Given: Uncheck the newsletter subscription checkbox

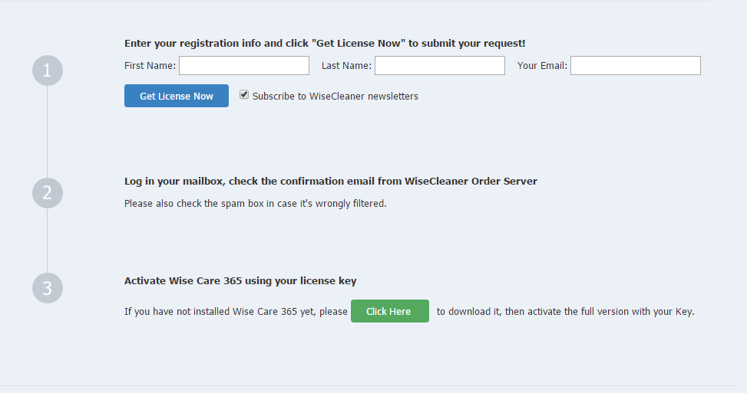Looking at the screenshot, I should [244, 95].
